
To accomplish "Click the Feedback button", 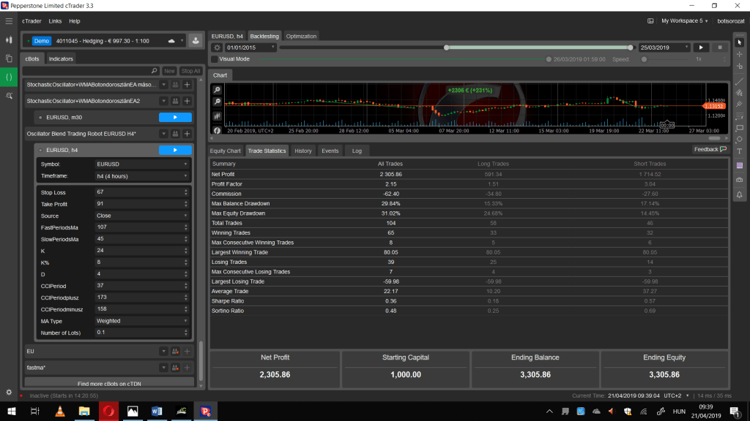I will pyautogui.click(x=710, y=149).
